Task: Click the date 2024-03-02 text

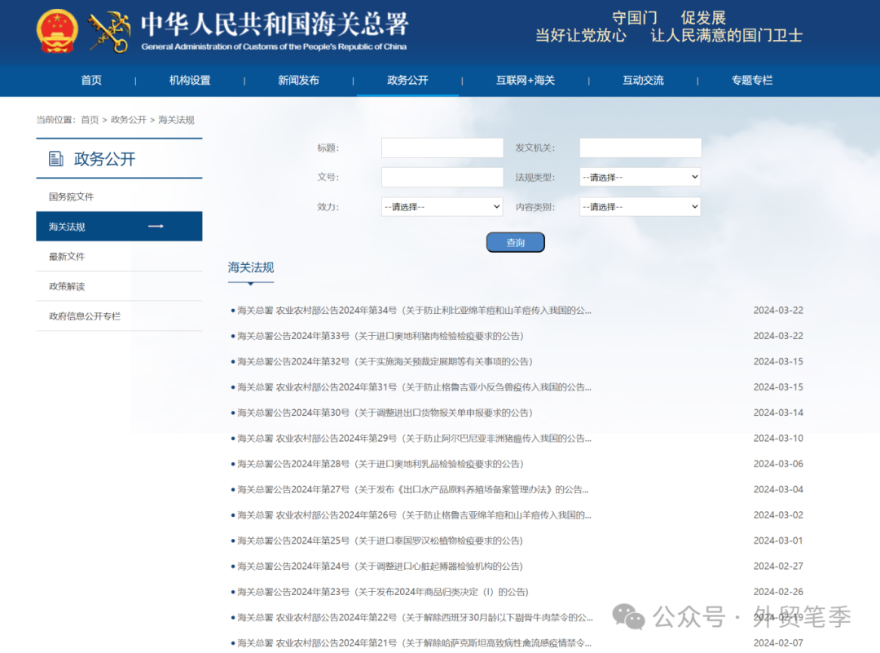Action: click(x=778, y=515)
